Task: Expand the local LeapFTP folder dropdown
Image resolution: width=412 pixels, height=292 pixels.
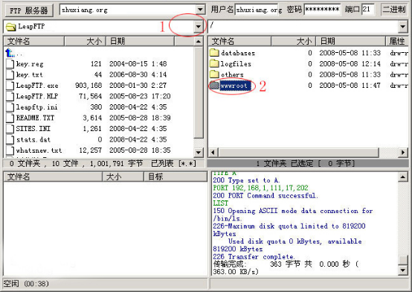Action: (199, 26)
